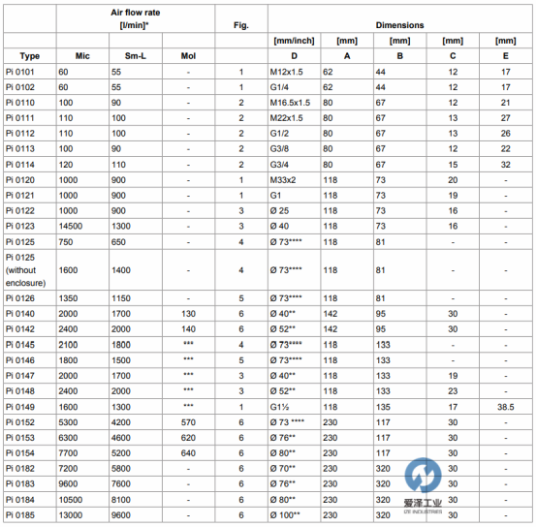The image size is (537, 527).
Task: Select the Dimensions column header
Action: (399, 25)
